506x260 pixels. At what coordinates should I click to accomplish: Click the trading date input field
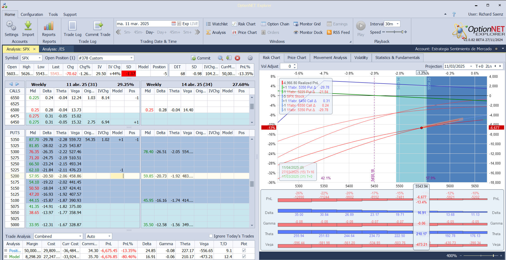coord(144,24)
